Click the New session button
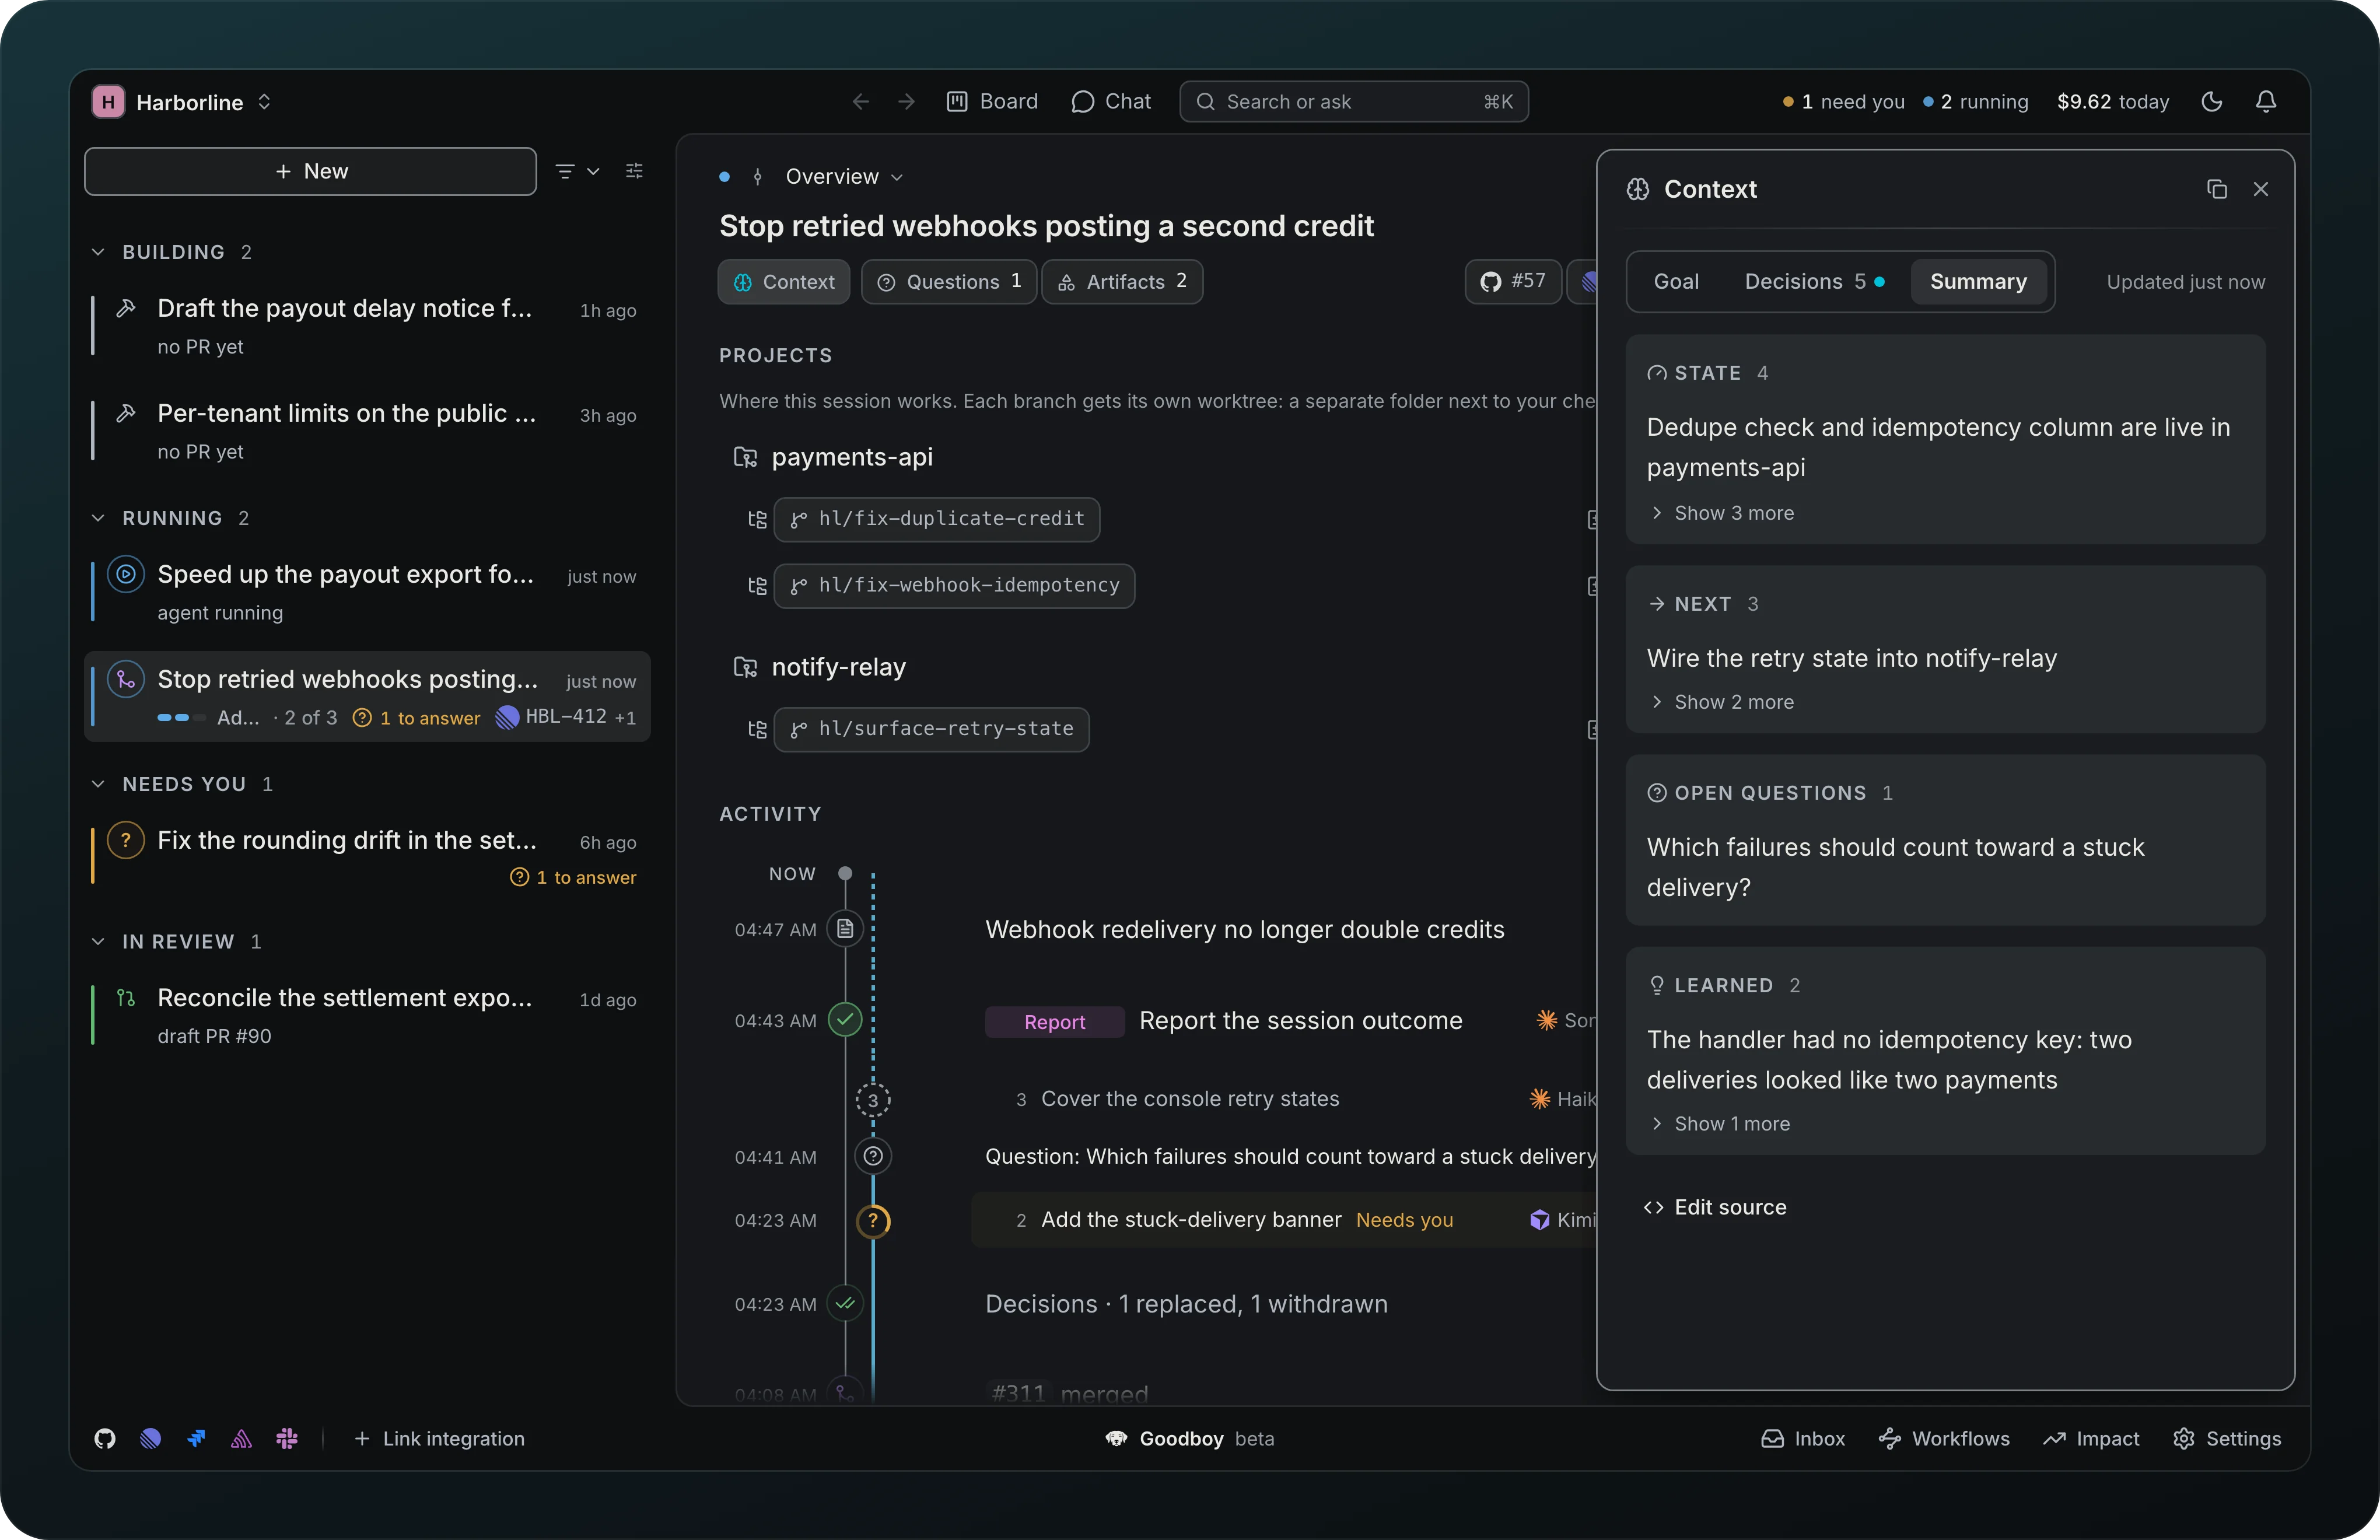The height and width of the screenshot is (1540, 2380). tap(310, 171)
